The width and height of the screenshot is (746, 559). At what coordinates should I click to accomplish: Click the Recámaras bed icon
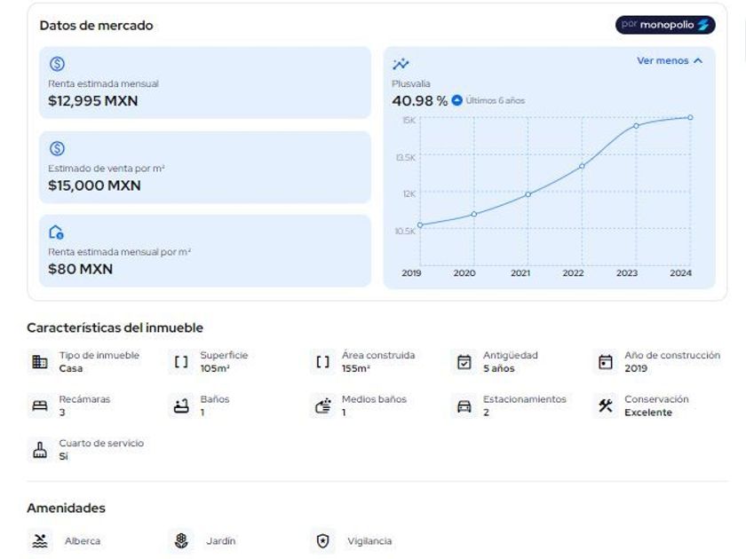point(39,406)
